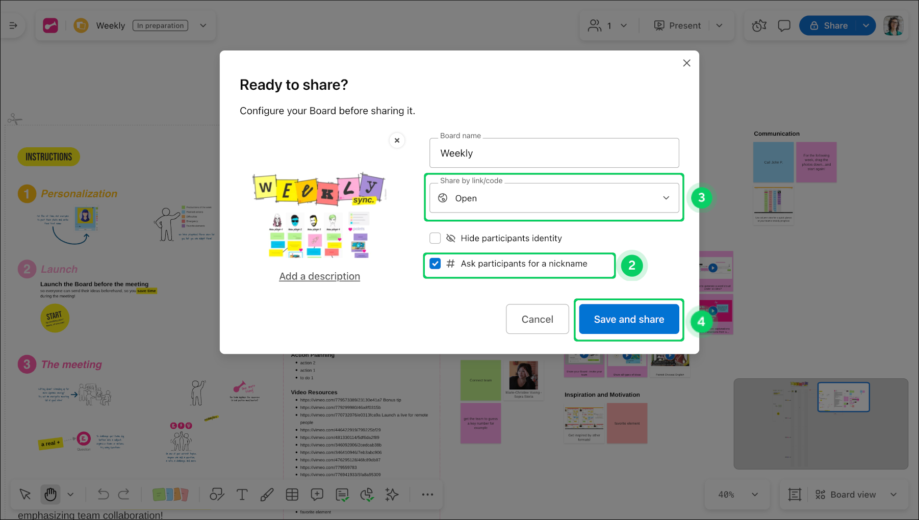Viewport: 919px width, 520px height.
Task: Open more tools ellipsis menu
Action: tap(427, 494)
